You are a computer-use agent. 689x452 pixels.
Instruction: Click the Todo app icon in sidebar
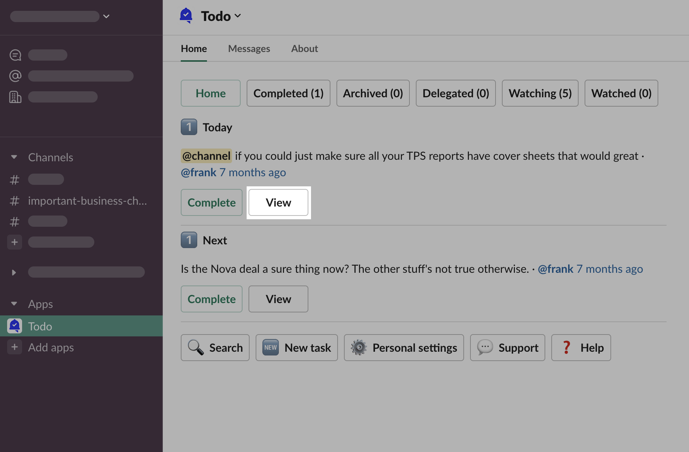coord(15,326)
